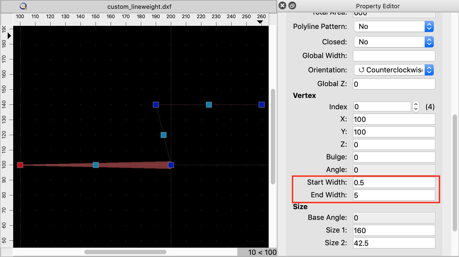Click the vertex Index stepper arrows
Screen dimensions: 459x257
(416, 106)
